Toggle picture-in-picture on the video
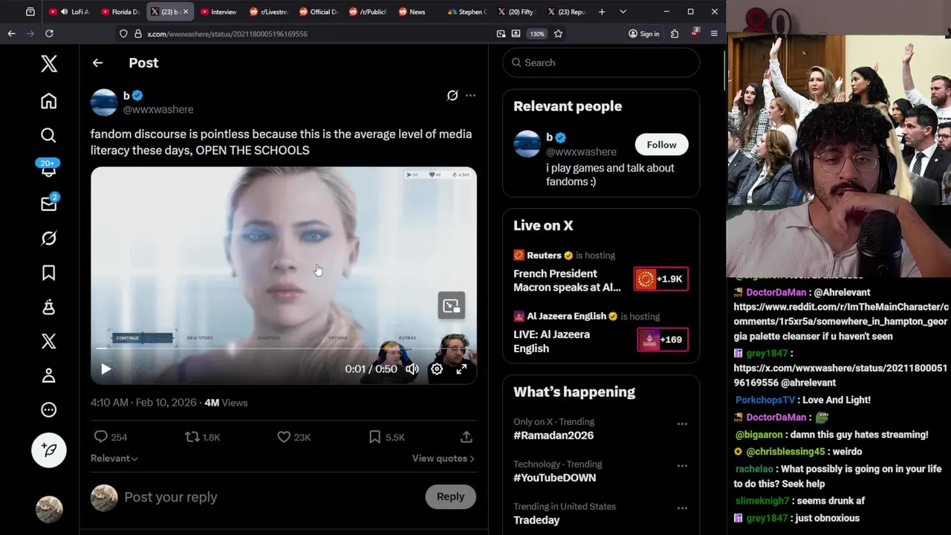 pyautogui.click(x=451, y=305)
